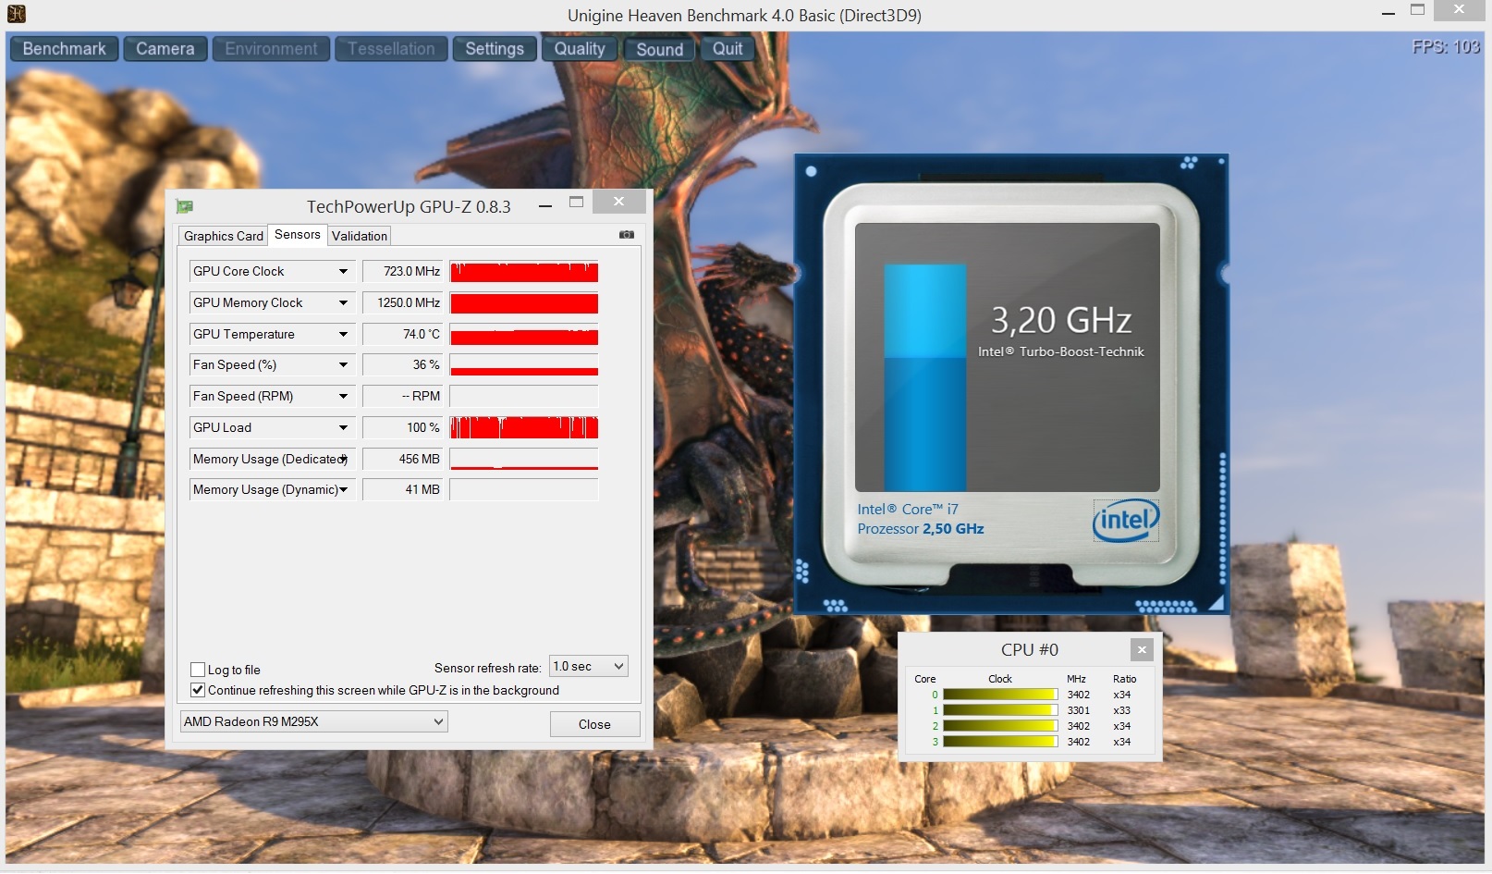Switch to the Graphics Card tab
Viewport: 1492px width, 874px height.
(x=223, y=236)
